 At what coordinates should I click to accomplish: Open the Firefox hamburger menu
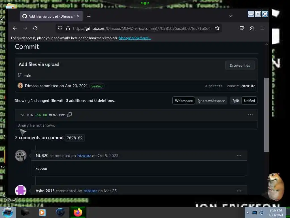pos(262,28)
